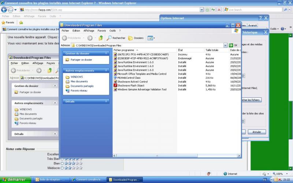The height and width of the screenshot is (183, 293).
Task: Collapse the Autres emplacements panel
Action: [106, 71]
